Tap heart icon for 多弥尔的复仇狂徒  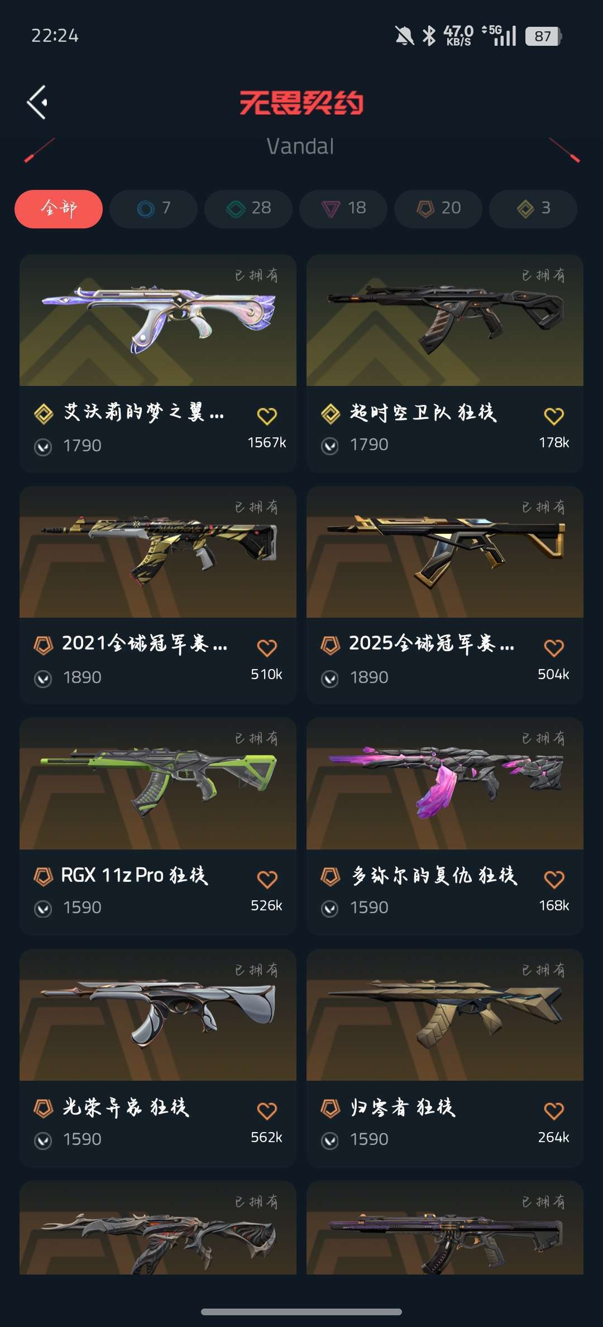(x=554, y=880)
